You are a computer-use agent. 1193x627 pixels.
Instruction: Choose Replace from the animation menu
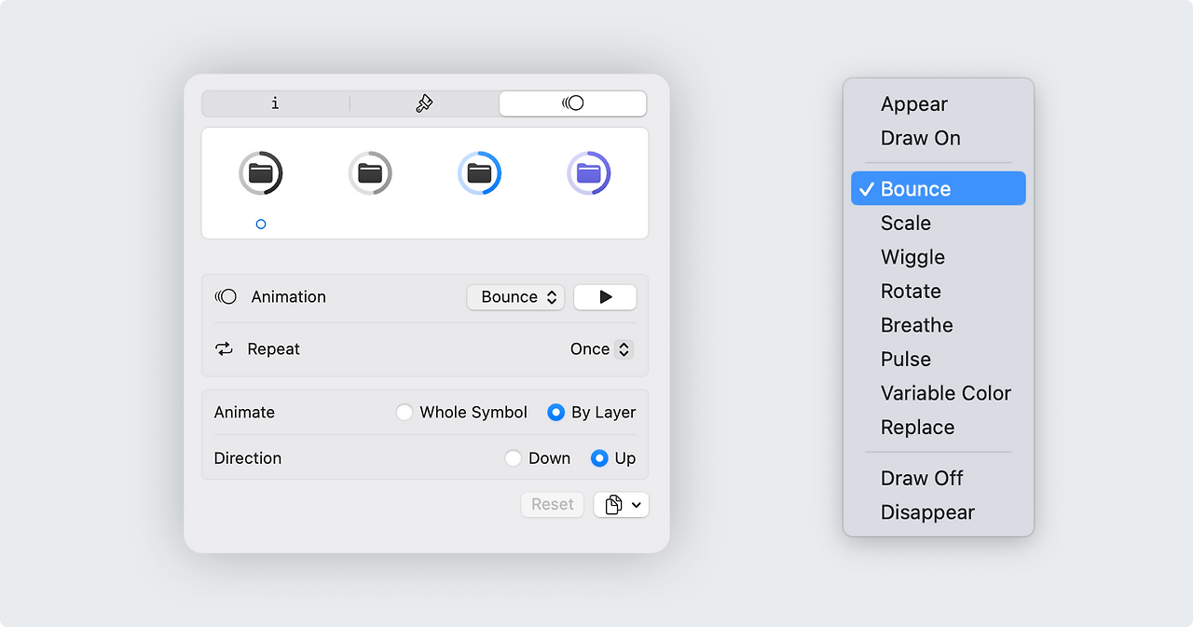(x=939, y=428)
